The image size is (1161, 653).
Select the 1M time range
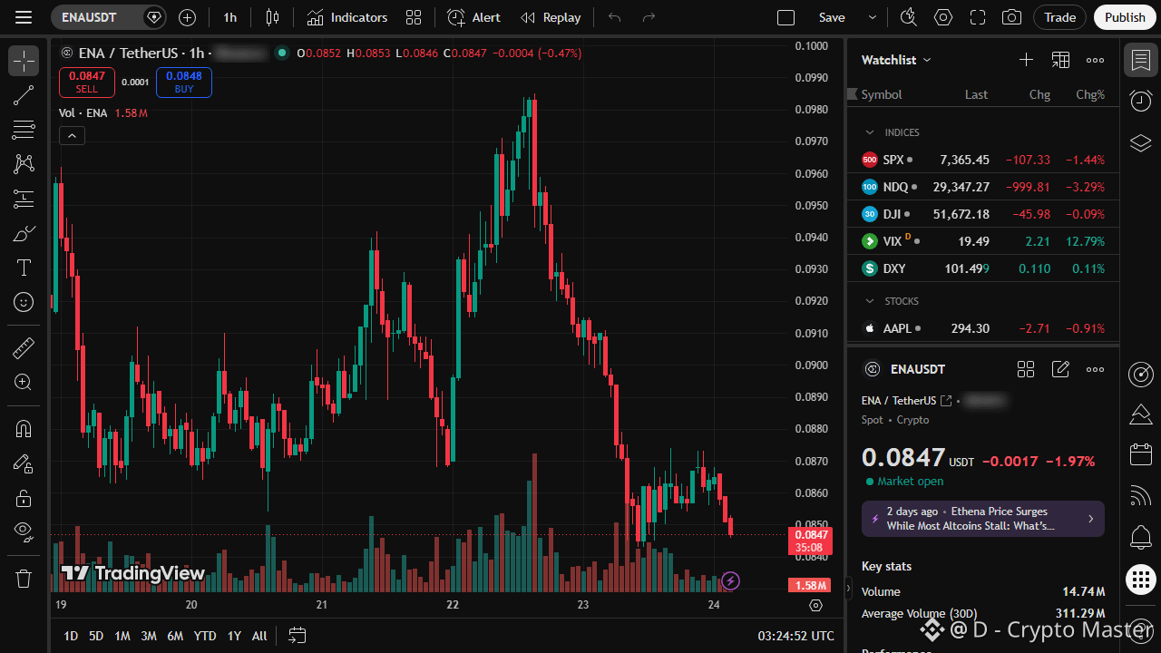[122, 636]
